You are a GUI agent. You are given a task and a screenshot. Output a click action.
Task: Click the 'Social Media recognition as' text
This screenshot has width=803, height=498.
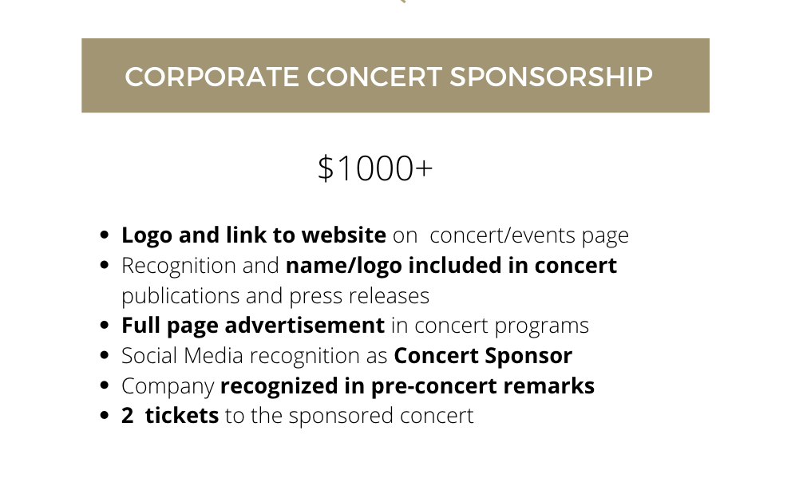[254, 356]
